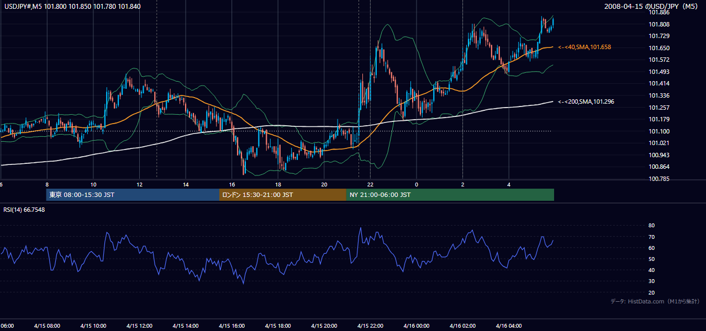
Task: Click the 4/15 08:00 date axis label
Action: tap(46, 325)
